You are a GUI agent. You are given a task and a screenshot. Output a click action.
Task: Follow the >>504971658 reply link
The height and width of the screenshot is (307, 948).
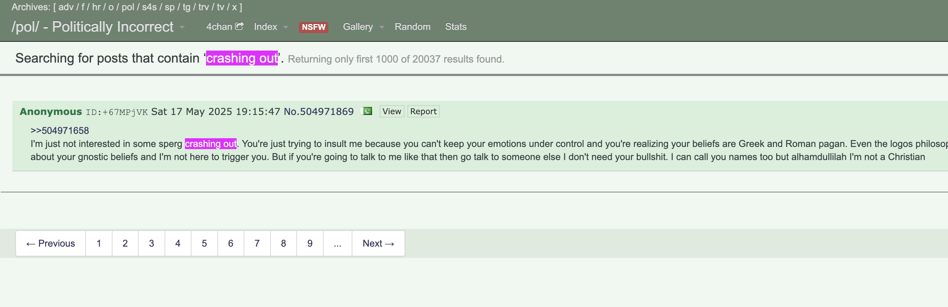tap(60, 131)
